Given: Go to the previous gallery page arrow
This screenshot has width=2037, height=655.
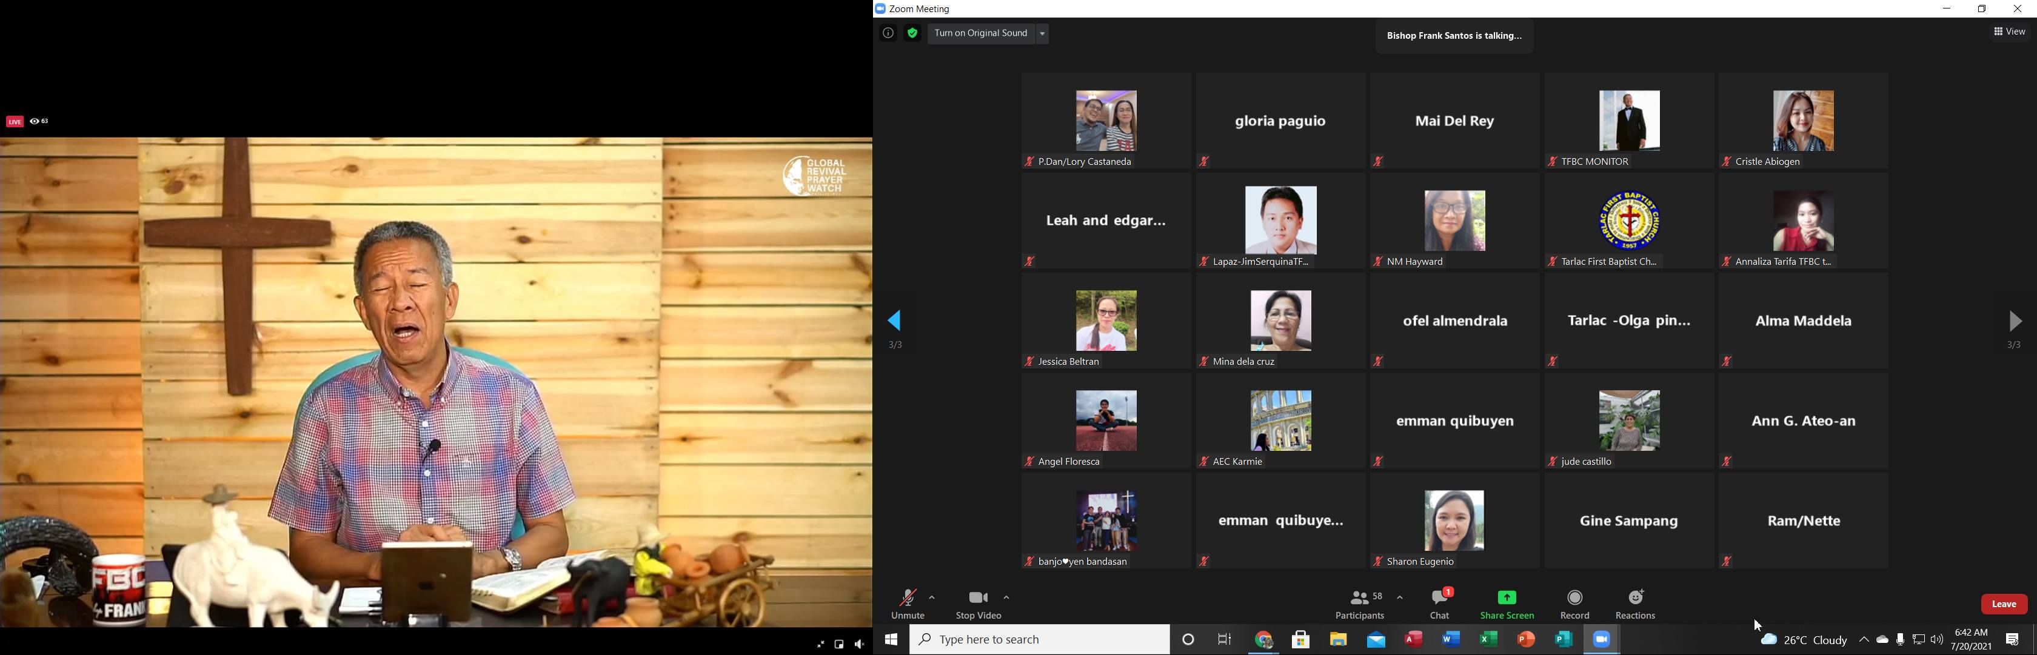Looking at the screenshot, I should (895, 321).
